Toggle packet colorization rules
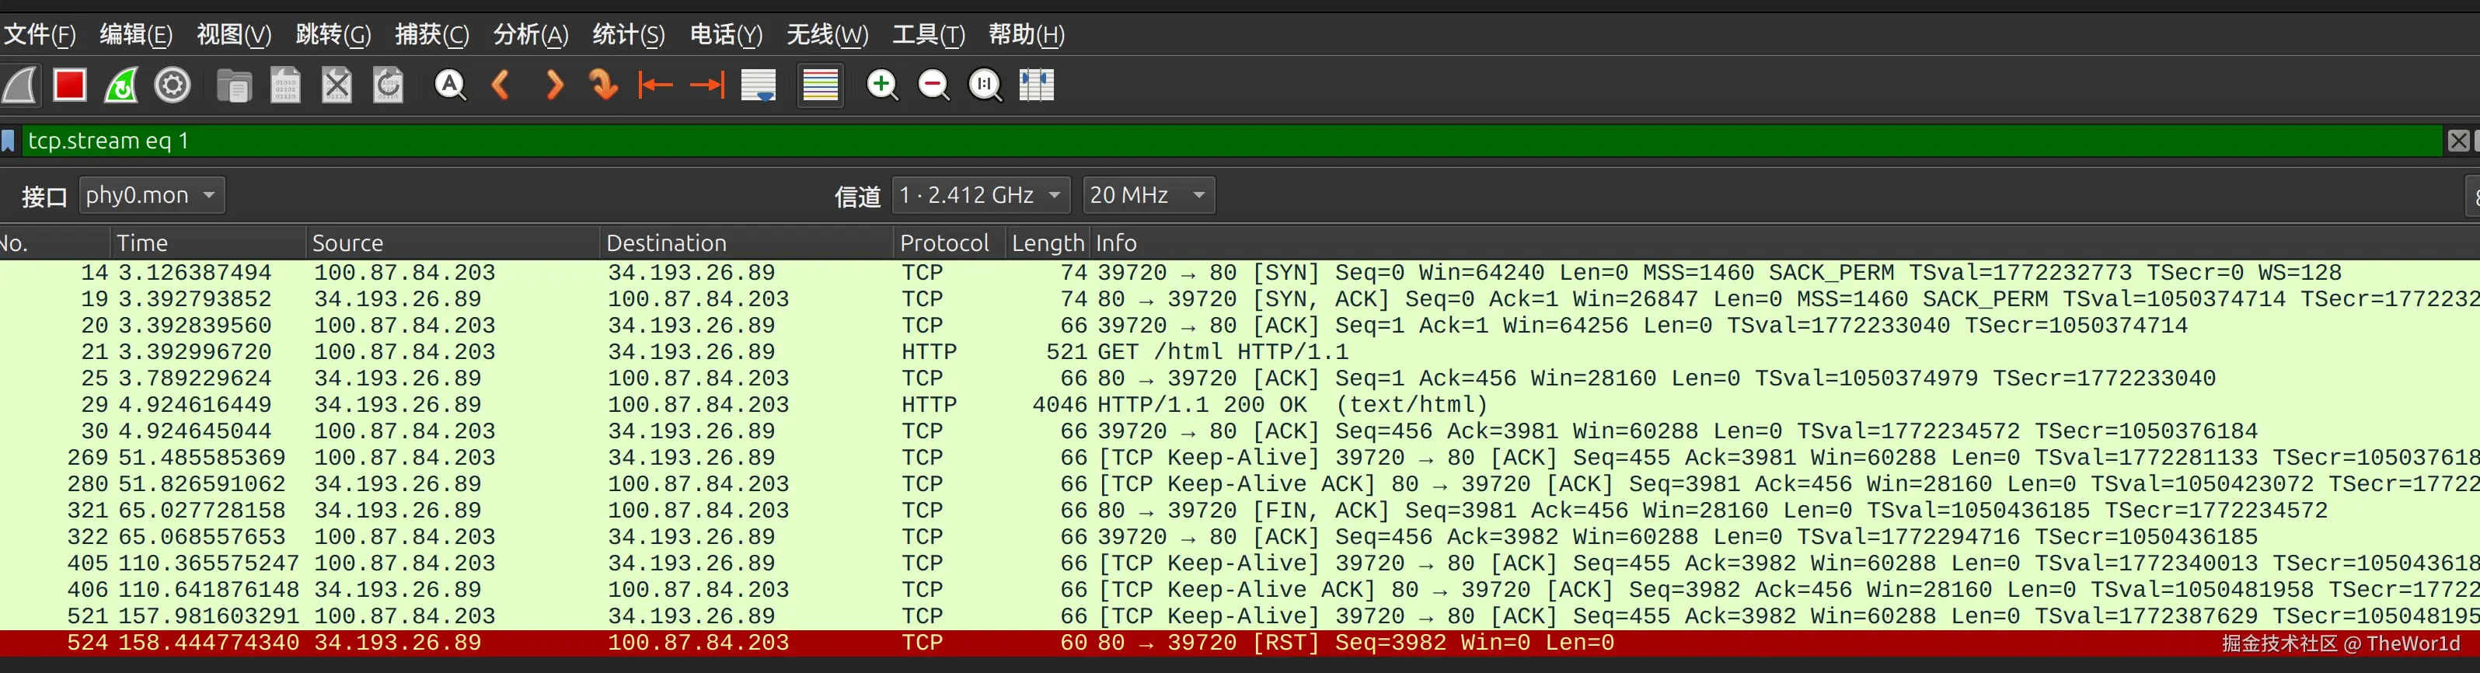 [x=820, y=85]
